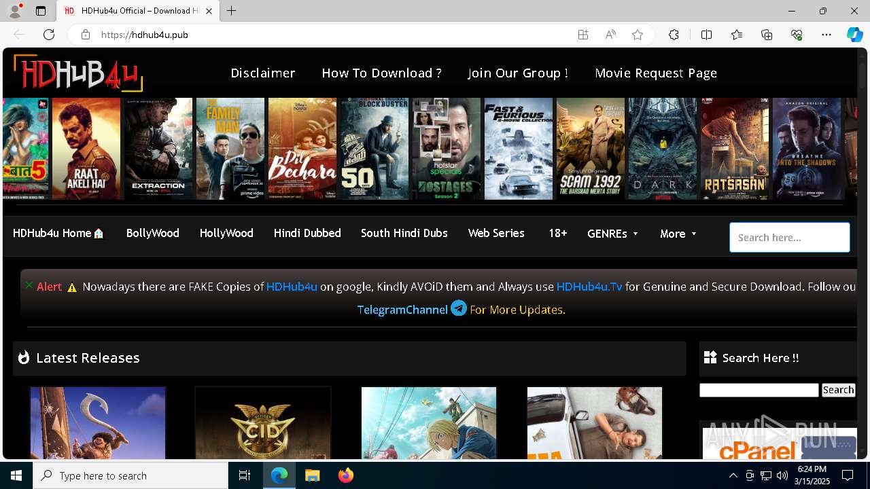This screenshot has height=489, width=870.
Task: Open Scam 1992 poster
Action: tap(591, 149)
